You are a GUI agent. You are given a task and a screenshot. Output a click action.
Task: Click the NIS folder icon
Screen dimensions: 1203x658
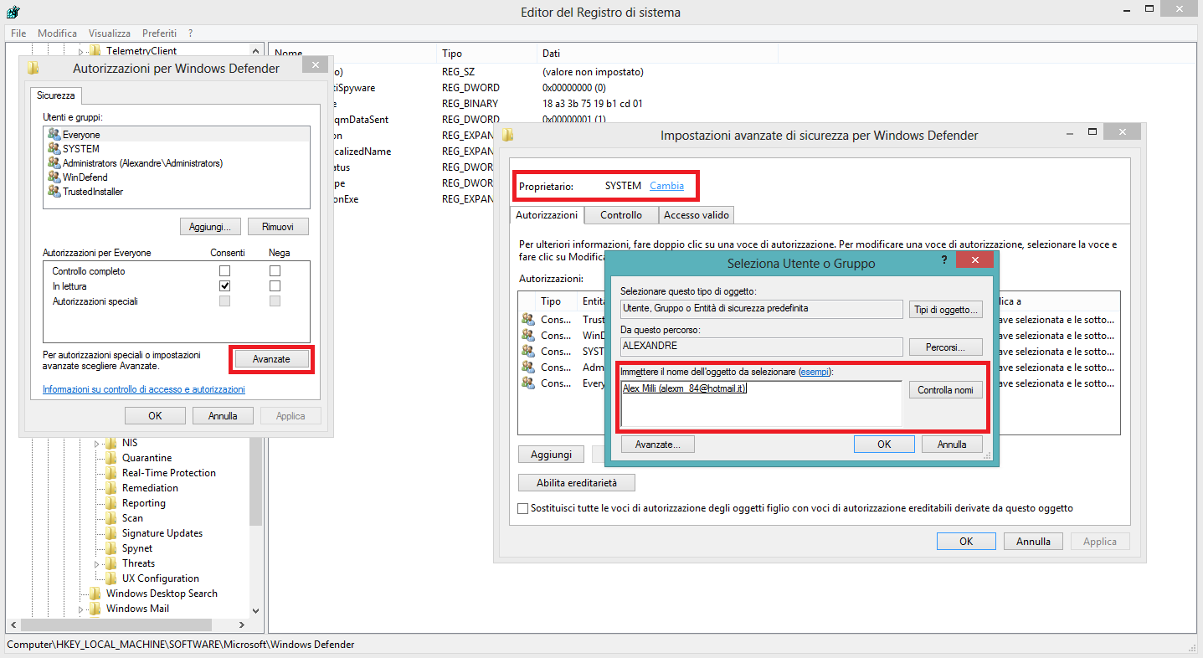111,443
